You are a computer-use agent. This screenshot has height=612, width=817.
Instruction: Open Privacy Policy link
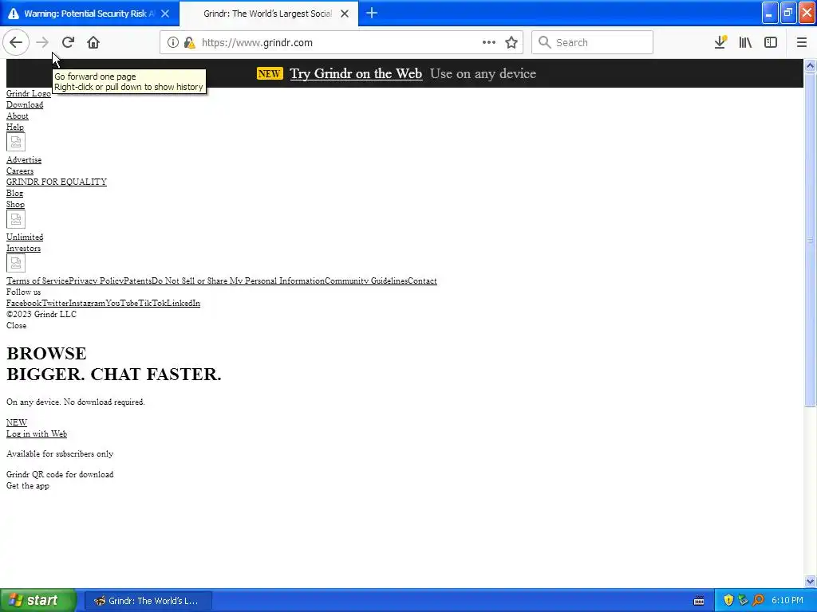[97, 280]
